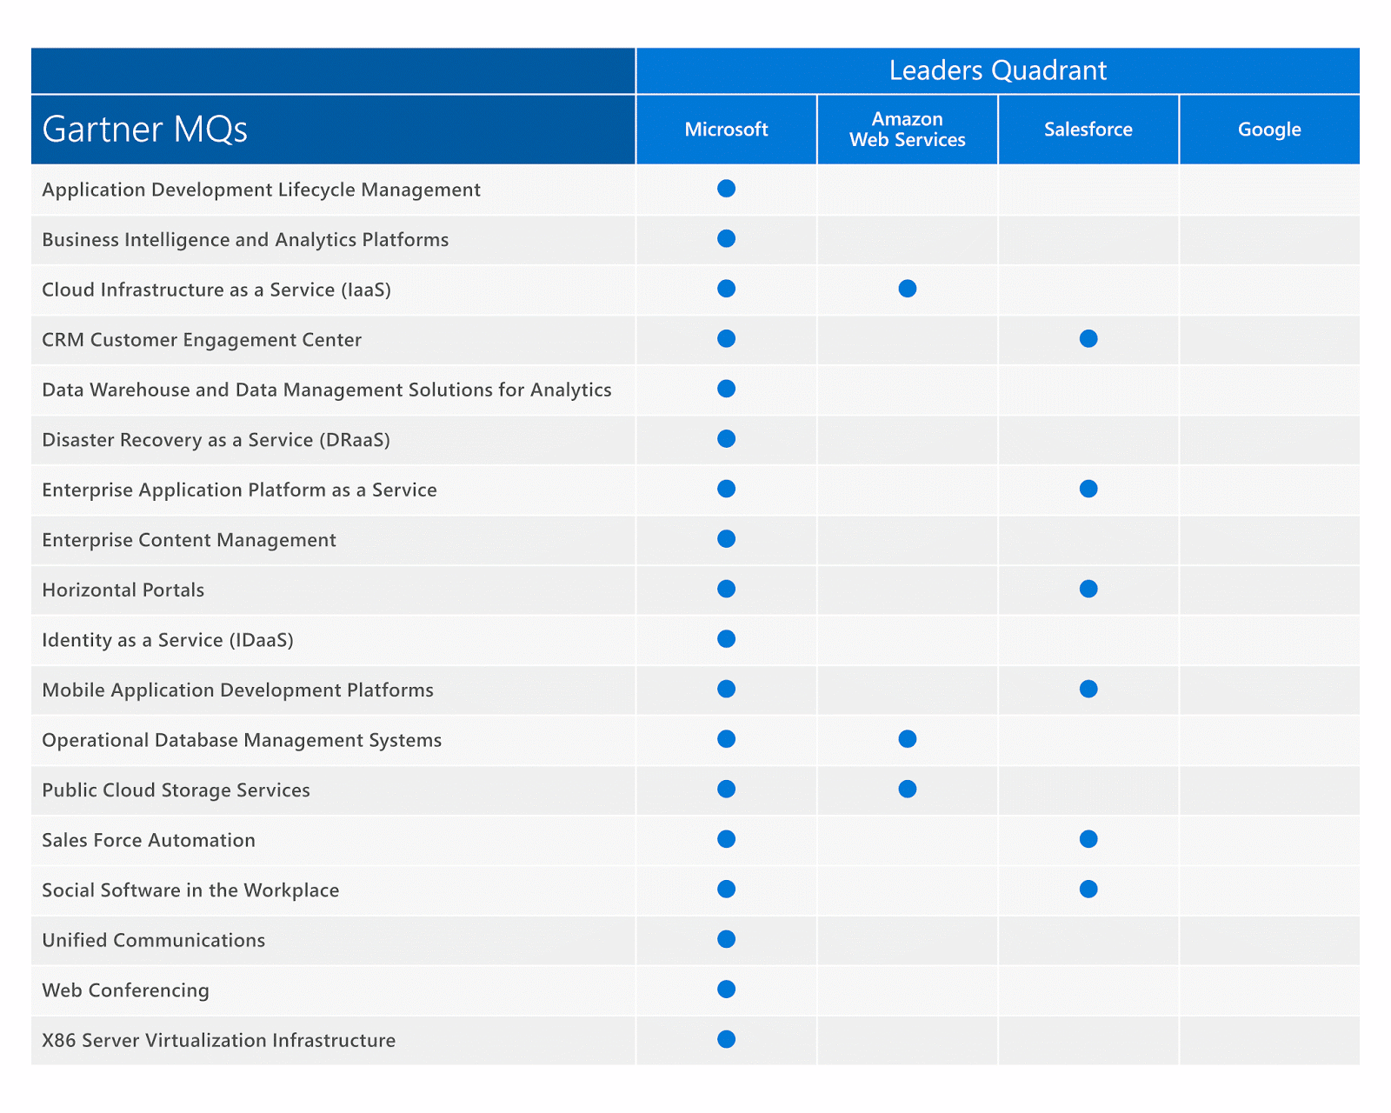Expand the Google column header
Image resolution: width=1391 pixels, height=1113 pixels.
click(x=1269, y=129)
